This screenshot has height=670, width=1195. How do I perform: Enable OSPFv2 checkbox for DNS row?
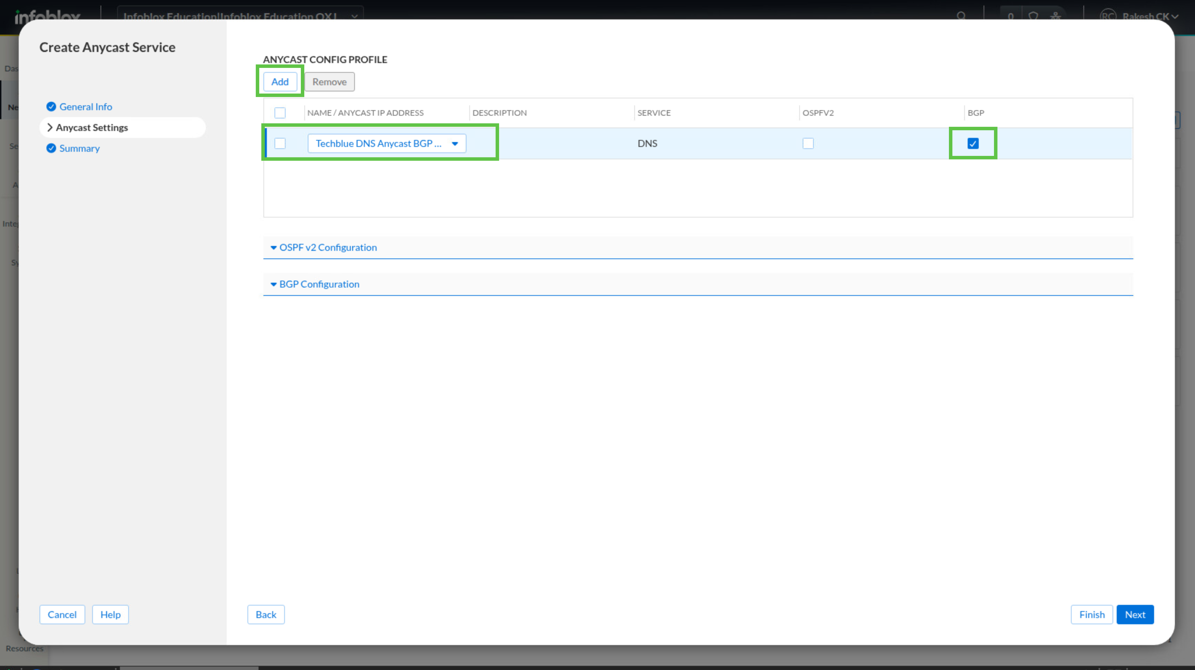808,143
